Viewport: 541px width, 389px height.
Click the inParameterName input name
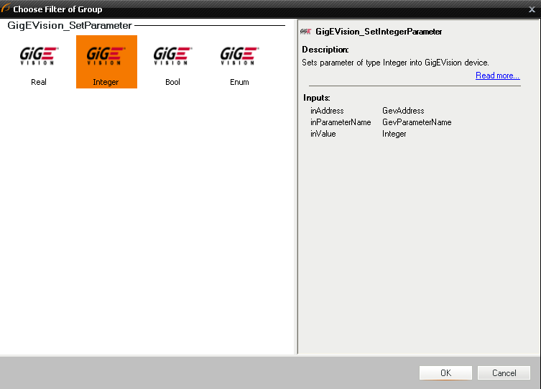[x=341, y=122]
